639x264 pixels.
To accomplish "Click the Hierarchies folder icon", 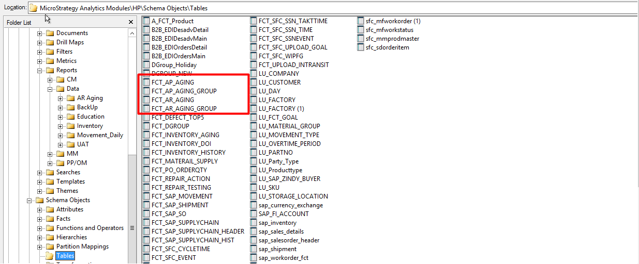I will click(50, 237).
